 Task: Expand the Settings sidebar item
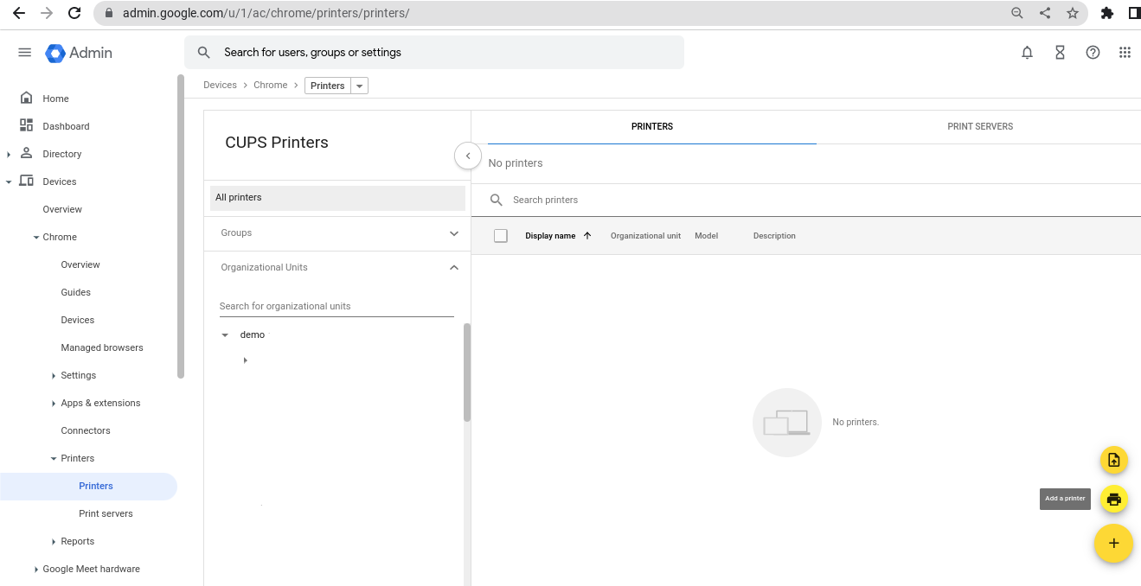pos(54,375)
